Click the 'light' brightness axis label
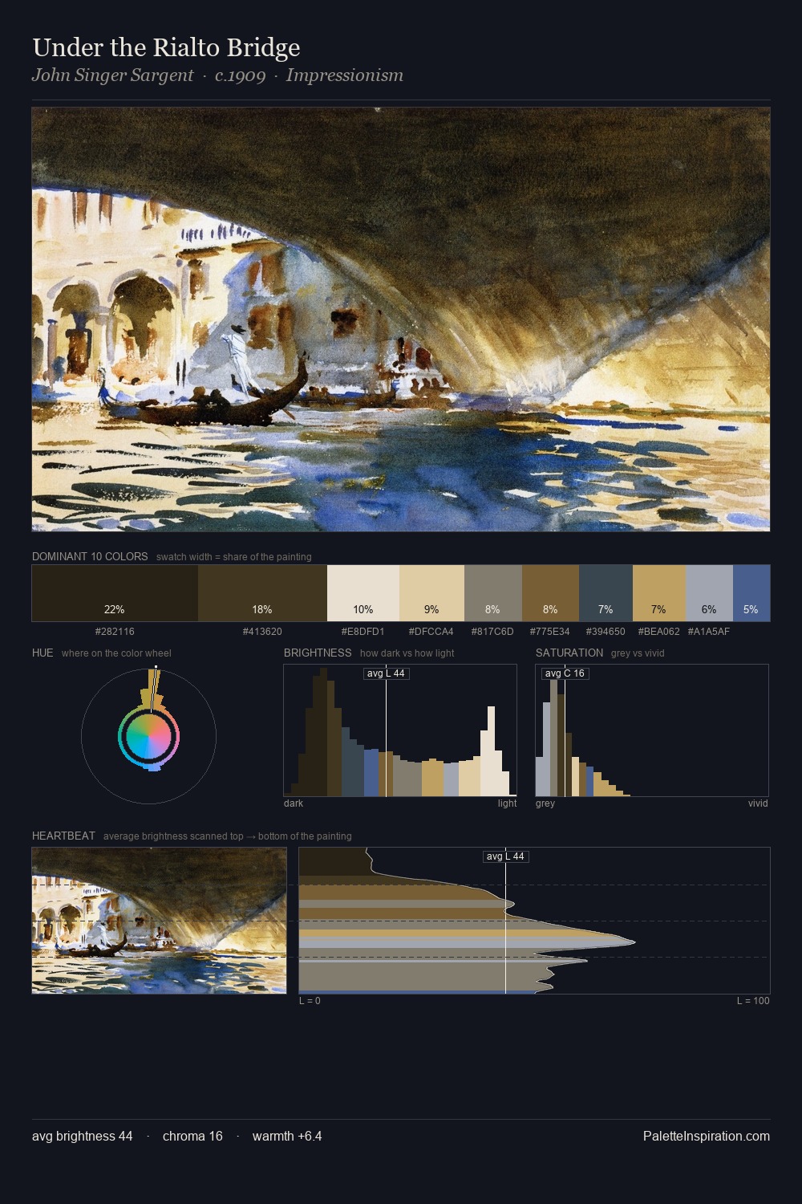The image size is (802, 1204). pos(507,803)
